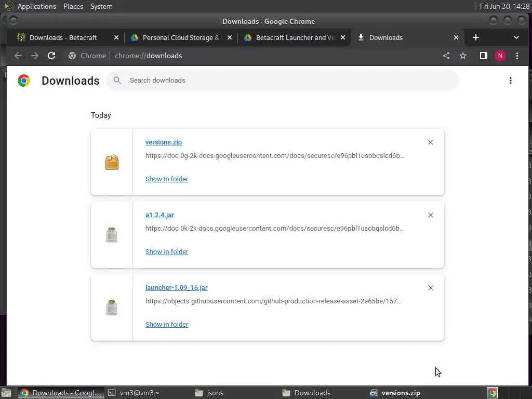The height and width of the screenshot is (399, 532).
Task: Open the Applications menu
Action: pyautogui.click(x=37, y=6)
